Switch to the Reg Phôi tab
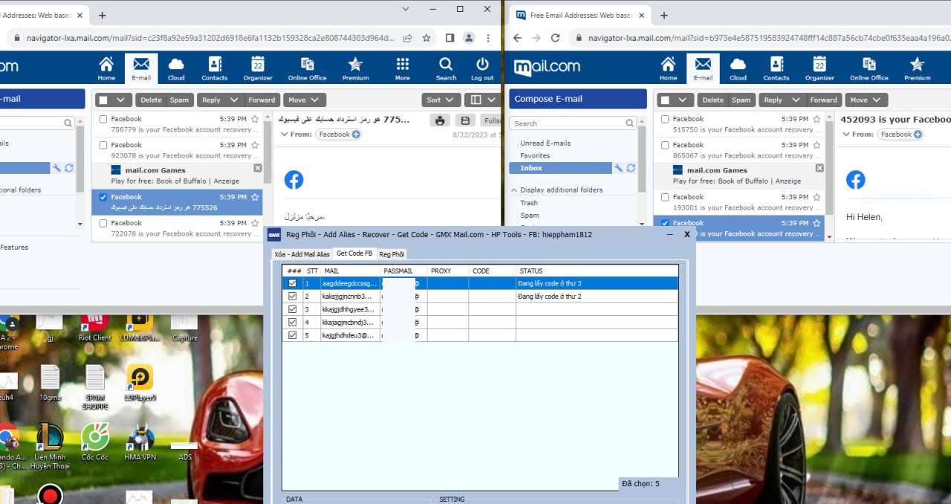The height and width of the screenshot is (504, 951). 392,254
